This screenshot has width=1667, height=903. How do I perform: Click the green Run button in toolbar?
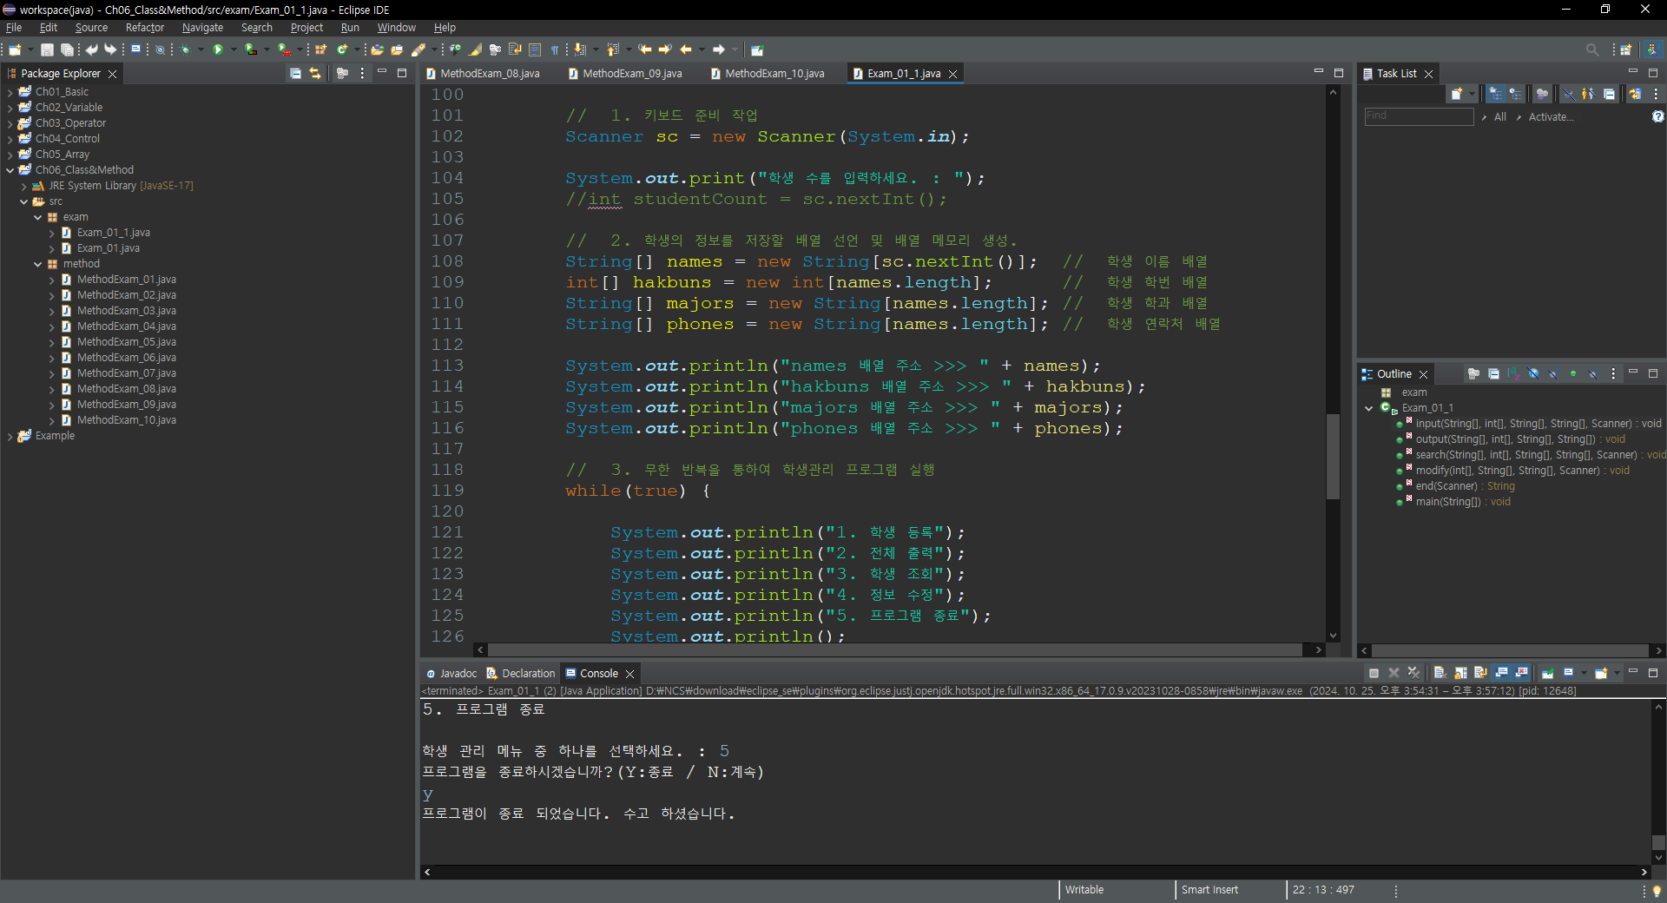pos(218,49)
